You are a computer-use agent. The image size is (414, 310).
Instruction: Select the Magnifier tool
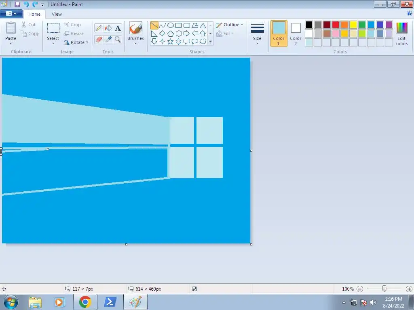click(118, 39)
